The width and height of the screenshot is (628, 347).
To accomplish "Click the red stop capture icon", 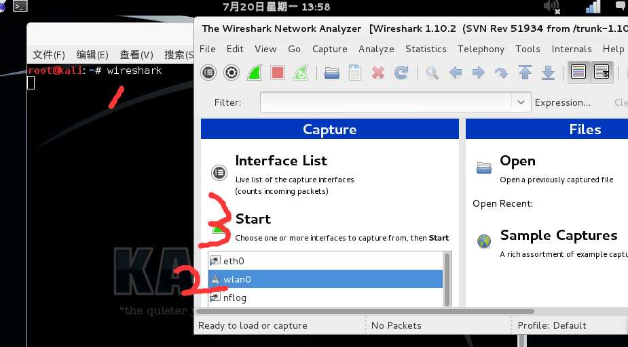I will [278, 73].
